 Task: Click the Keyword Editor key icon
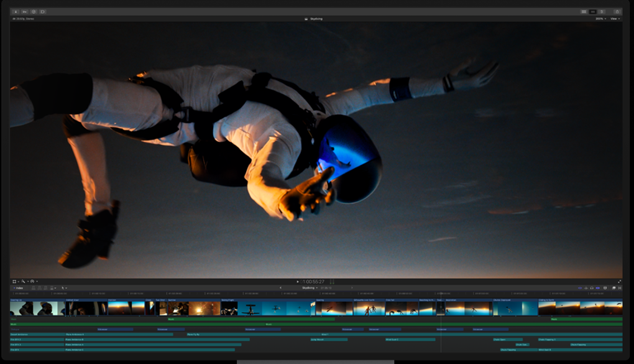[25, 11]
